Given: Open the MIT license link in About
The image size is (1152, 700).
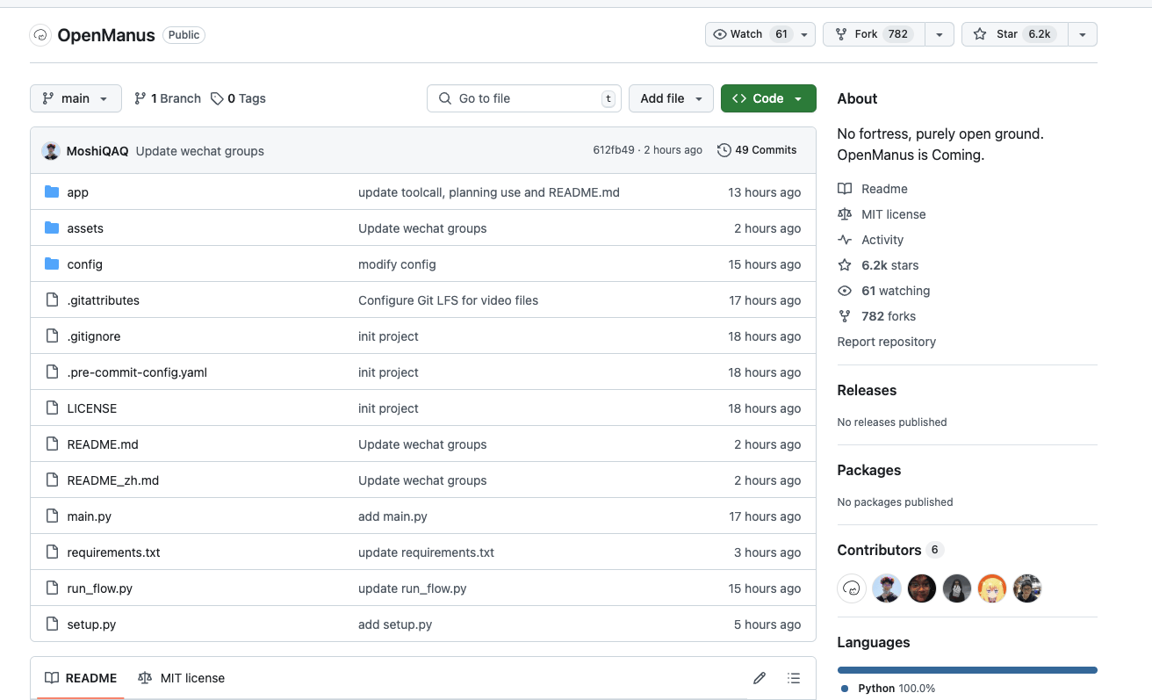Looking at the screenshot, I should (x=894, y=214).
